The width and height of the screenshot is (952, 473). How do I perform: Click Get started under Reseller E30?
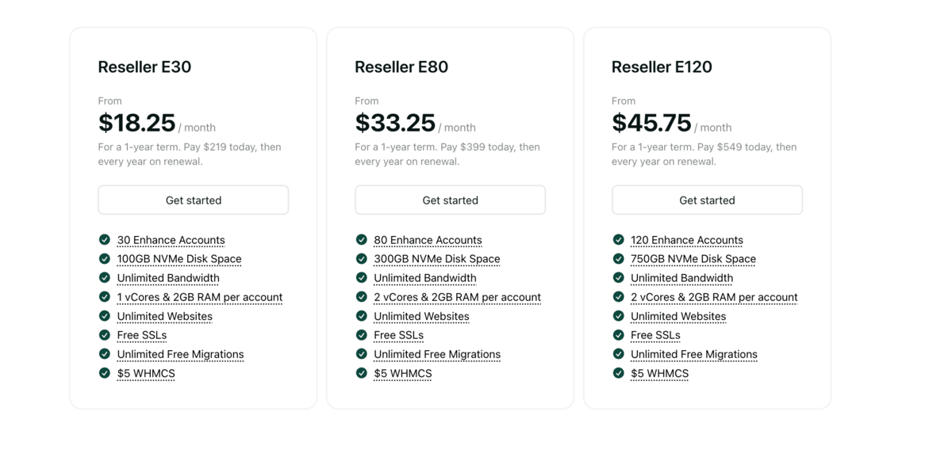(x=194, y=200)
